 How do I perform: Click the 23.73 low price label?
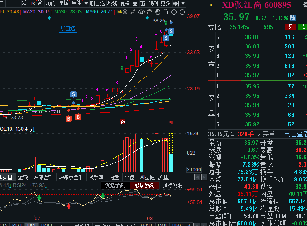click(x=17, y=118)
